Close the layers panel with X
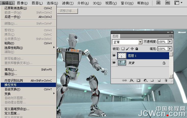The image size is (187, 118). [172, 32]
